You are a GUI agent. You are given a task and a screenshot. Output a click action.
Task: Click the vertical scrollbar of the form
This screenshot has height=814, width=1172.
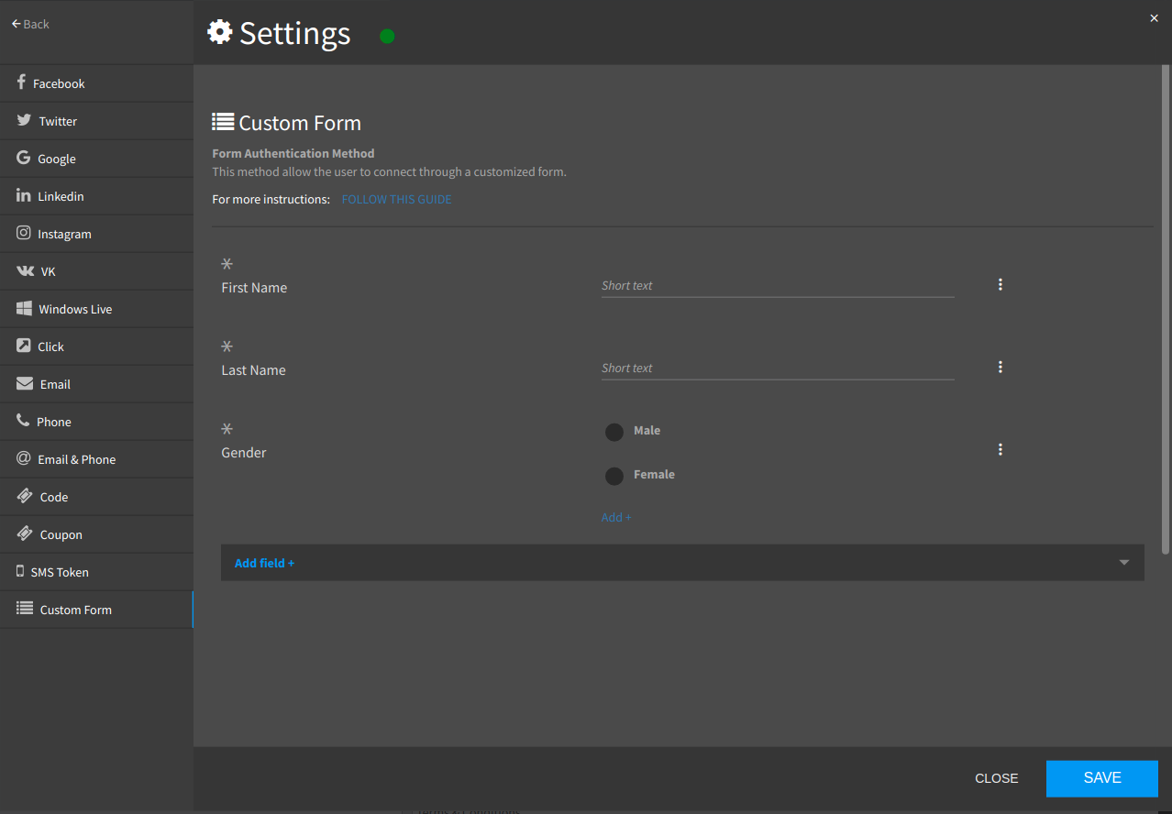click(x=1166, y=312)
